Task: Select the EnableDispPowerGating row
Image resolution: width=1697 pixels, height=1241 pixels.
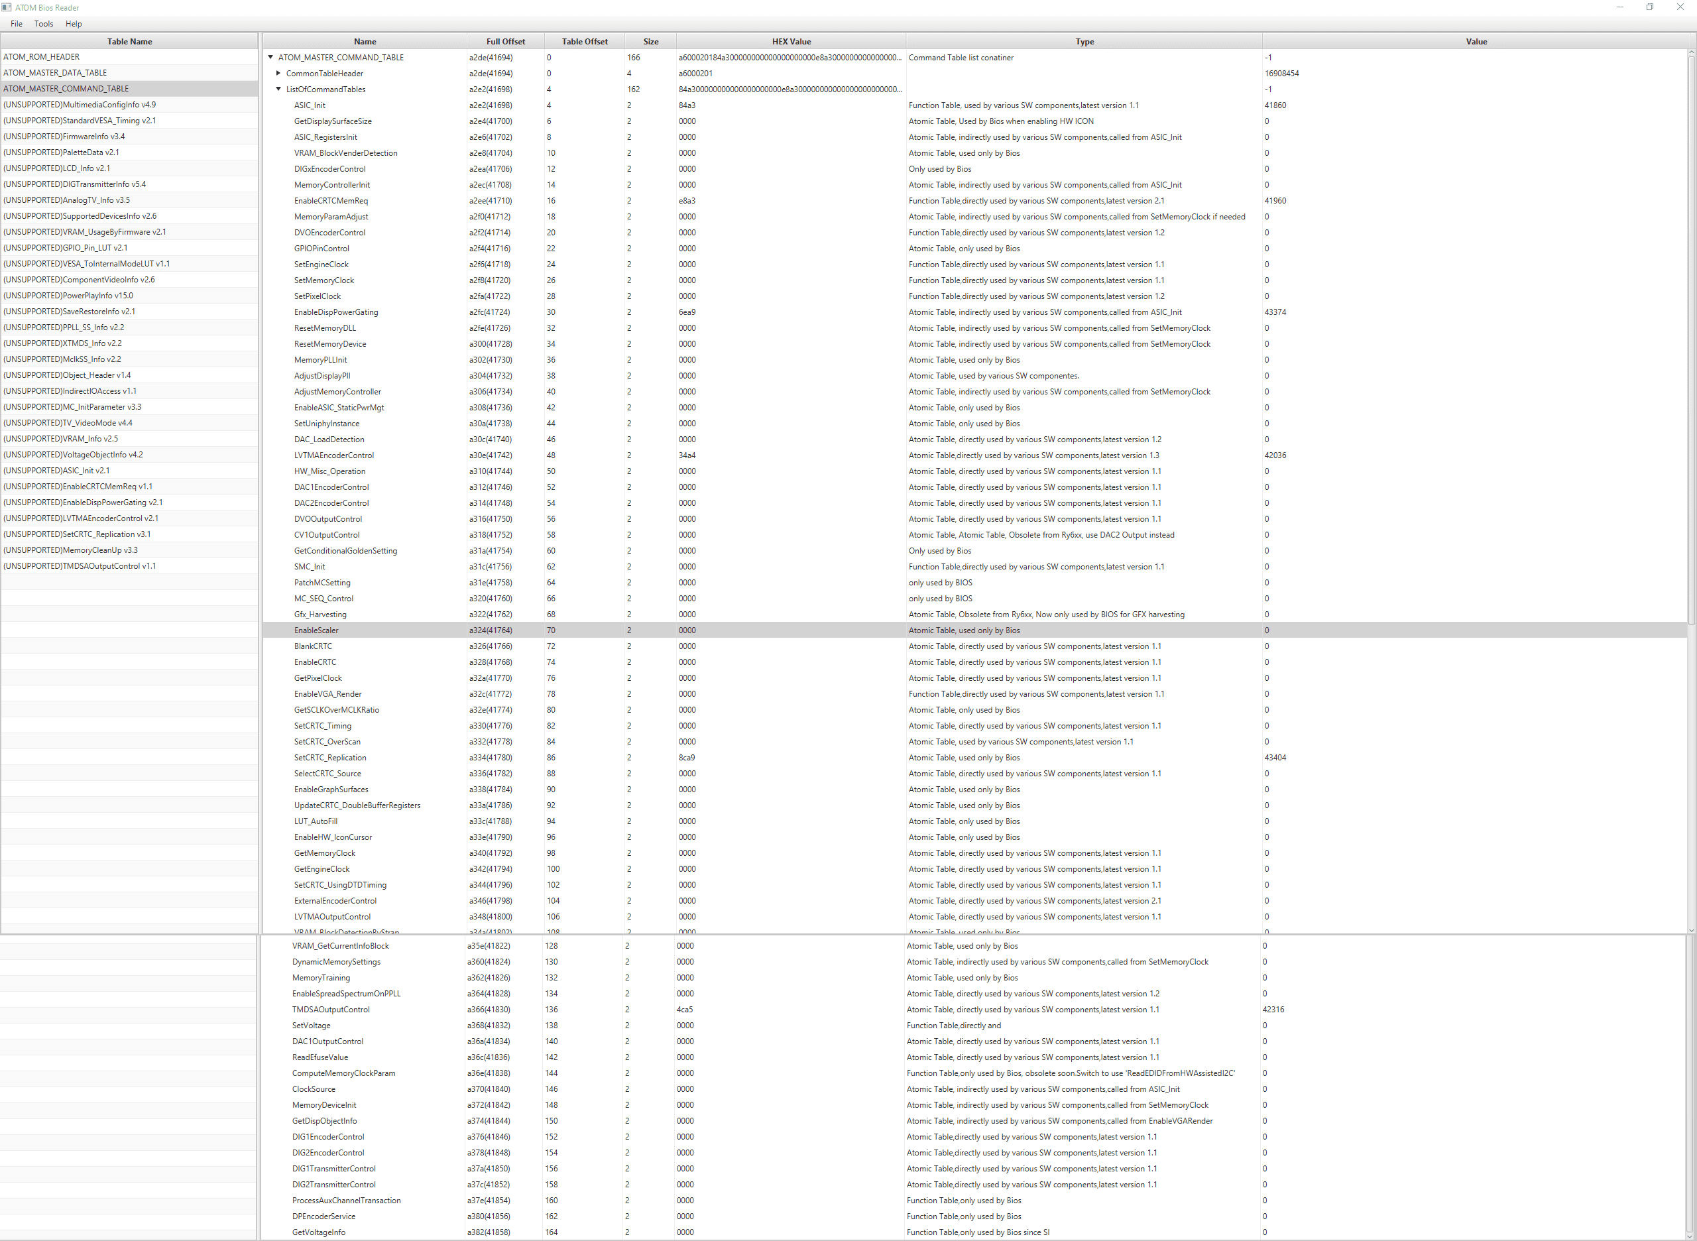Action: (x=975, y=312)
